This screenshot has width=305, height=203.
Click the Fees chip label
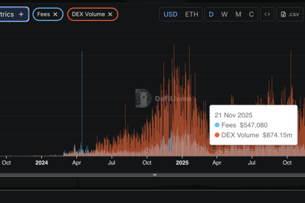pyautogui.click(x=44, y=14)
